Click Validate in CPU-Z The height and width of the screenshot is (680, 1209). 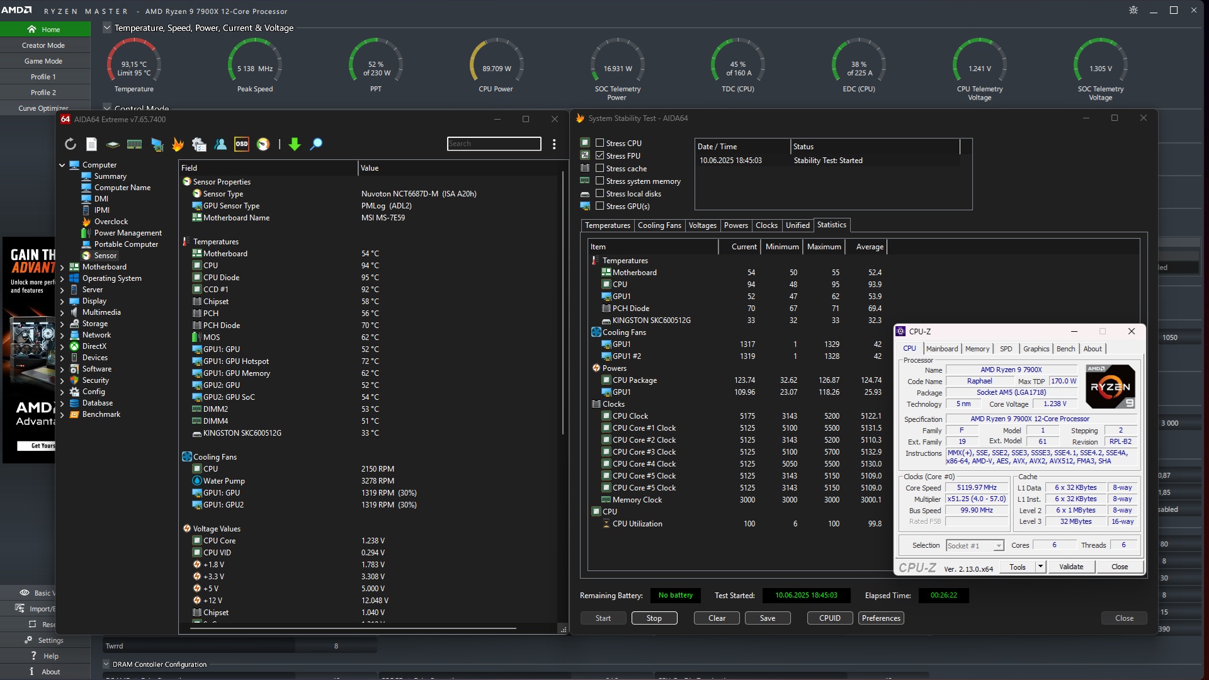(1071, 567)
